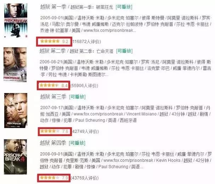
Task: Click 可播放 tag next to season two
Action: (x=124, y=51)
